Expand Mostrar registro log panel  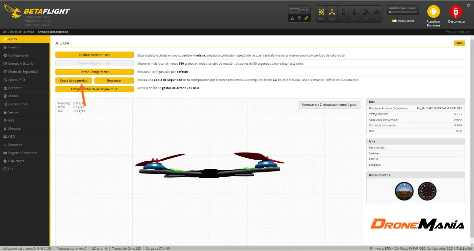coord(457,31)
